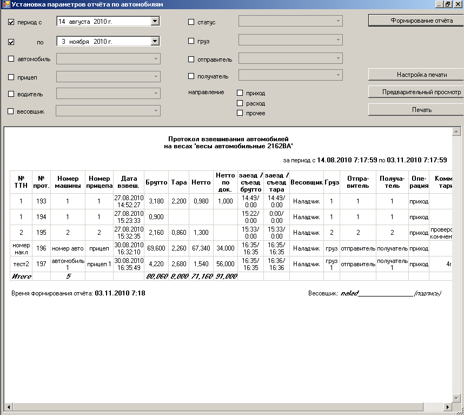Check the 'груз' filter checkbox
Viewport: 464px width, 415px height.
191,41
